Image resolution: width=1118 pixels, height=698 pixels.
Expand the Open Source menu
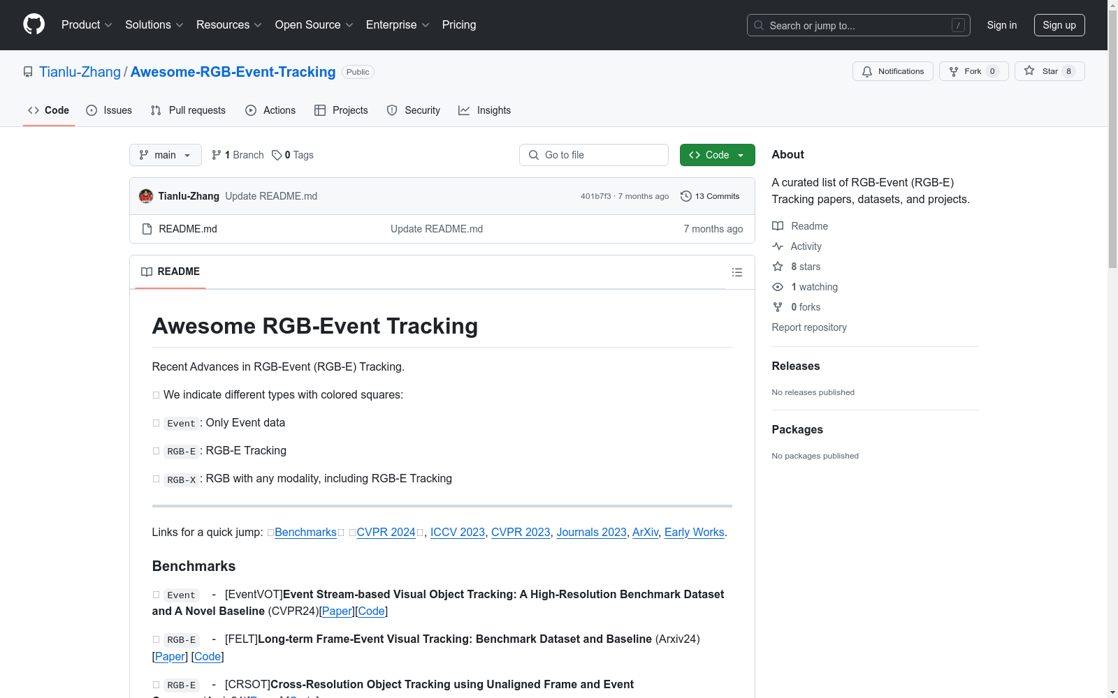click(314, 25)
